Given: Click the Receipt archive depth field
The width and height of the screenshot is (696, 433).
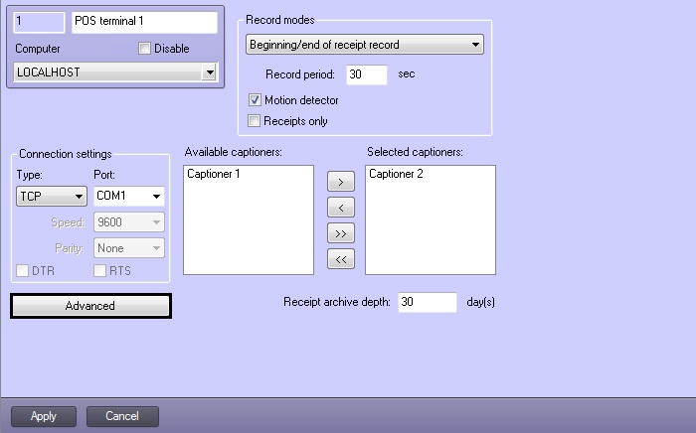Looking at the screenshot, I should pyautogui.click(x=426, y=302).
